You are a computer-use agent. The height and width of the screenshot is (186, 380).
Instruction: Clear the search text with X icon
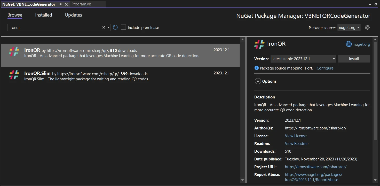(104, 27)
